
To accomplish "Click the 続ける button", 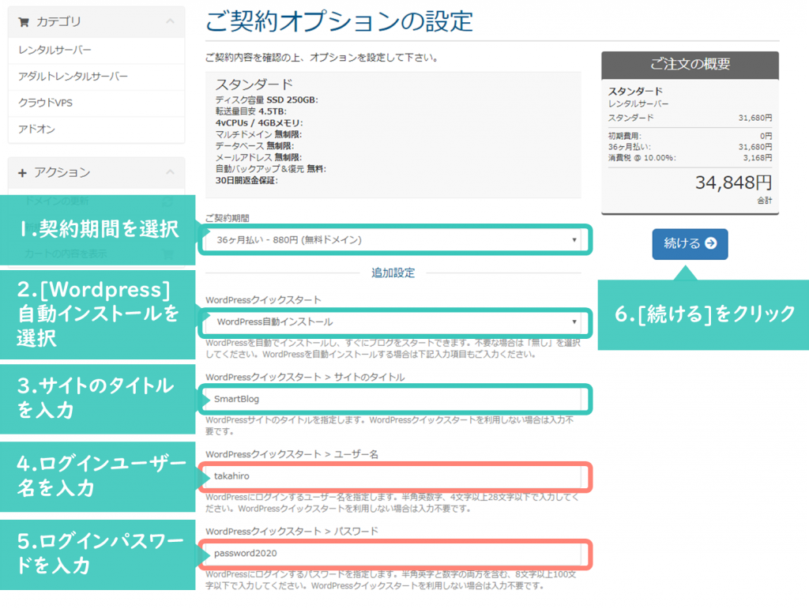I will click(x=690, y=244).
